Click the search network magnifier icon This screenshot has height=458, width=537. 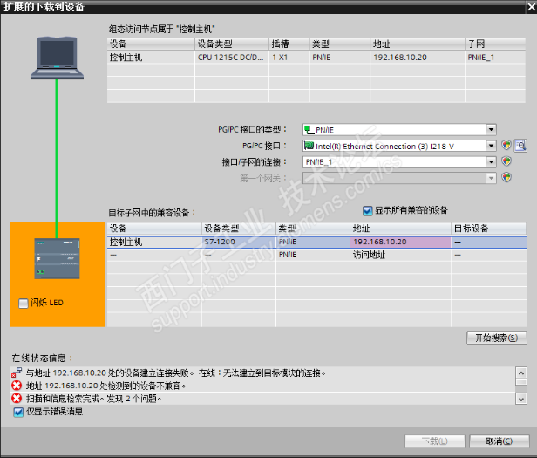coord(520,146)
